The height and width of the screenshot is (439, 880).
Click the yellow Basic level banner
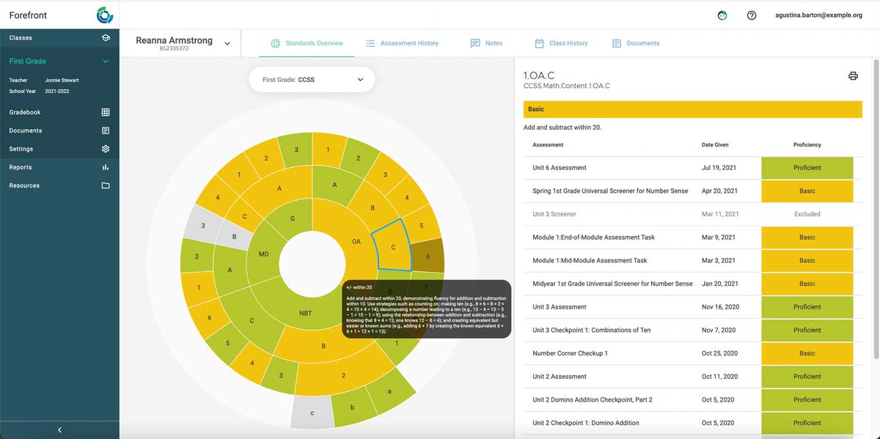tap(693, 109)
